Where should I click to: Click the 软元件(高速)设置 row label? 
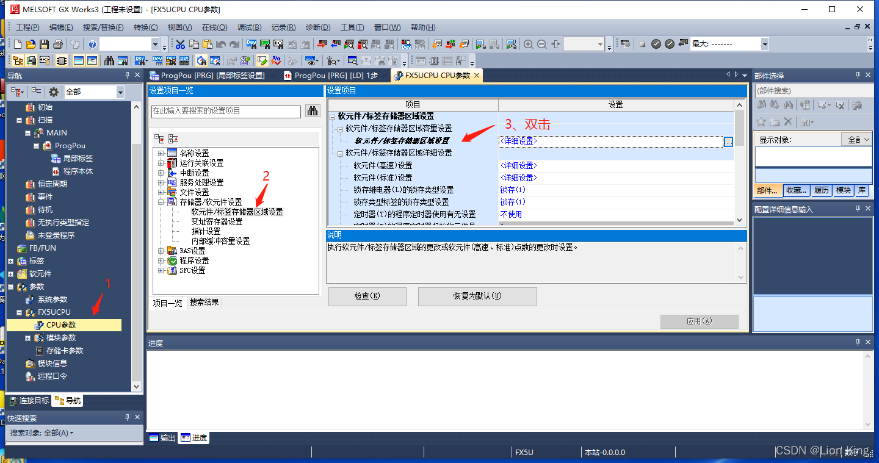click(383, 165)
